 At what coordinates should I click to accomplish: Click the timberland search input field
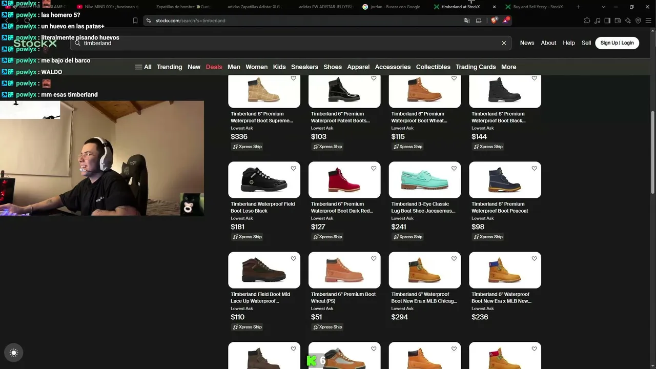(x=291, y=43)
